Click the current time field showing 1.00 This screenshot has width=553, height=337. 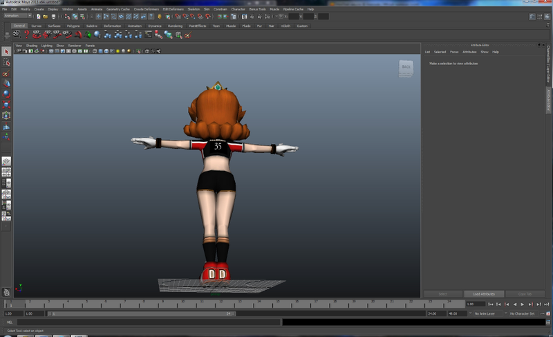click(x=476, y=304)
